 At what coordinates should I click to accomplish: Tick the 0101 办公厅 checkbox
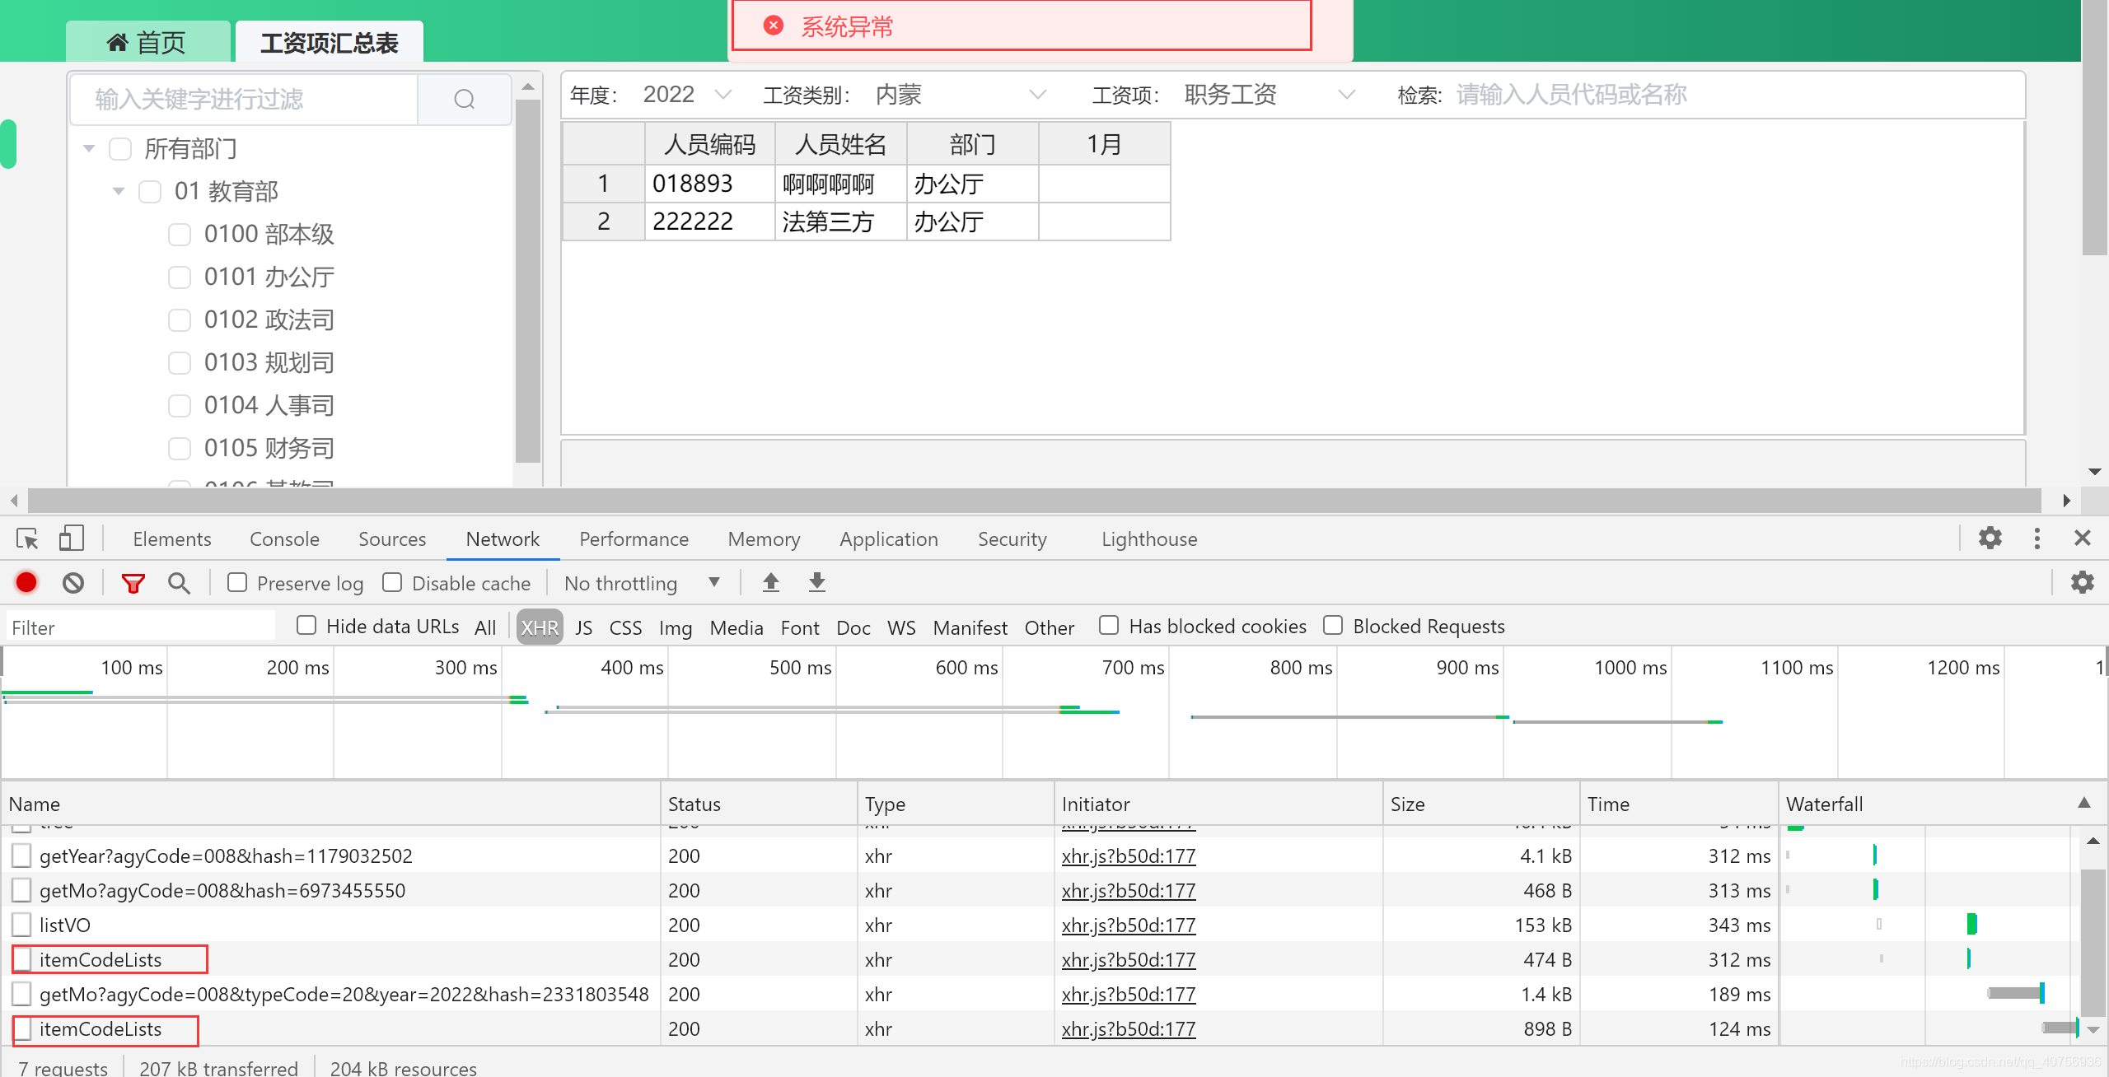[x=180, y=277]
